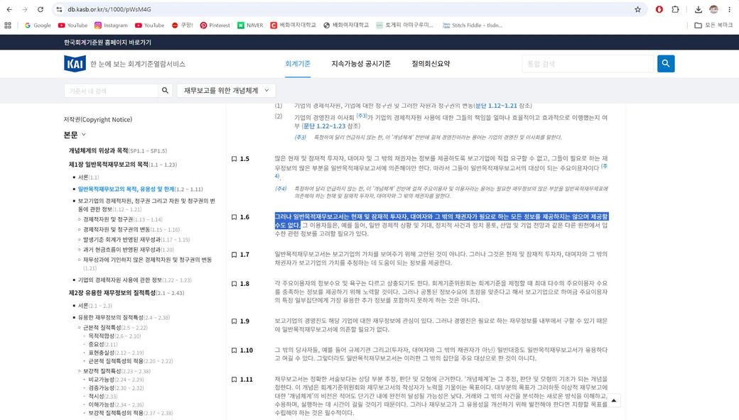Open 경제적자원 및 청구권의 변동(1.15~1.16) item
This screenshot has width=739, height=420.
click(131, 230)
